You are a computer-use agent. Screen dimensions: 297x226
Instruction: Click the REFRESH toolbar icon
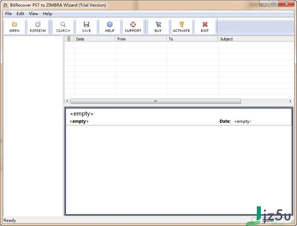(x=38, y=27)
